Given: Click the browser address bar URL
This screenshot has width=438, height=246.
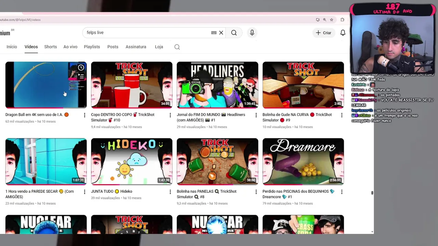Looking at the screenshot, I should pos(20,20).
